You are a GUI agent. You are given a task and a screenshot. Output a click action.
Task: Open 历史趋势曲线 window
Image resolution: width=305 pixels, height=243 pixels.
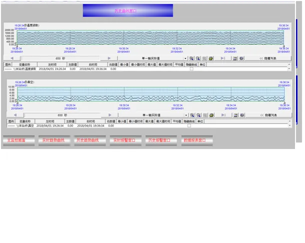(x=90, y=140)
